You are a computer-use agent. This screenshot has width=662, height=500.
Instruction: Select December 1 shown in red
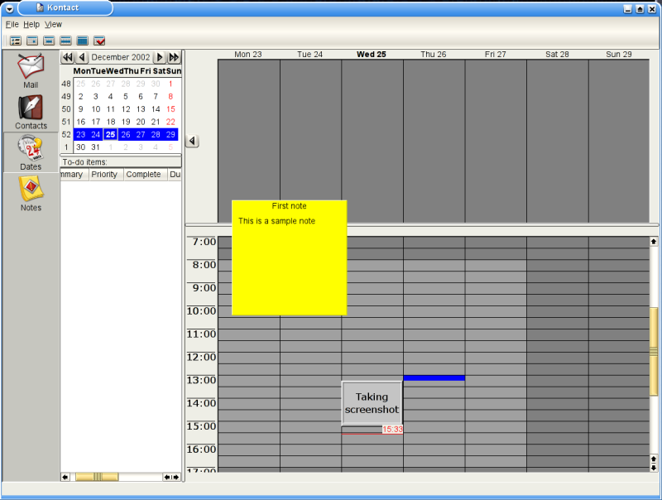click(170, 84)
